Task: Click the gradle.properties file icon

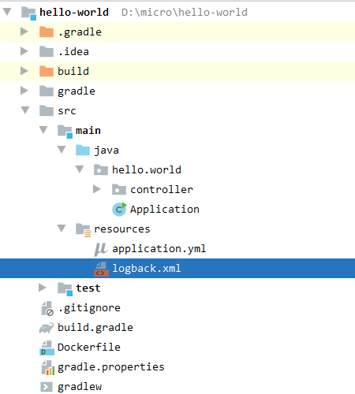Action: (48, 367)
